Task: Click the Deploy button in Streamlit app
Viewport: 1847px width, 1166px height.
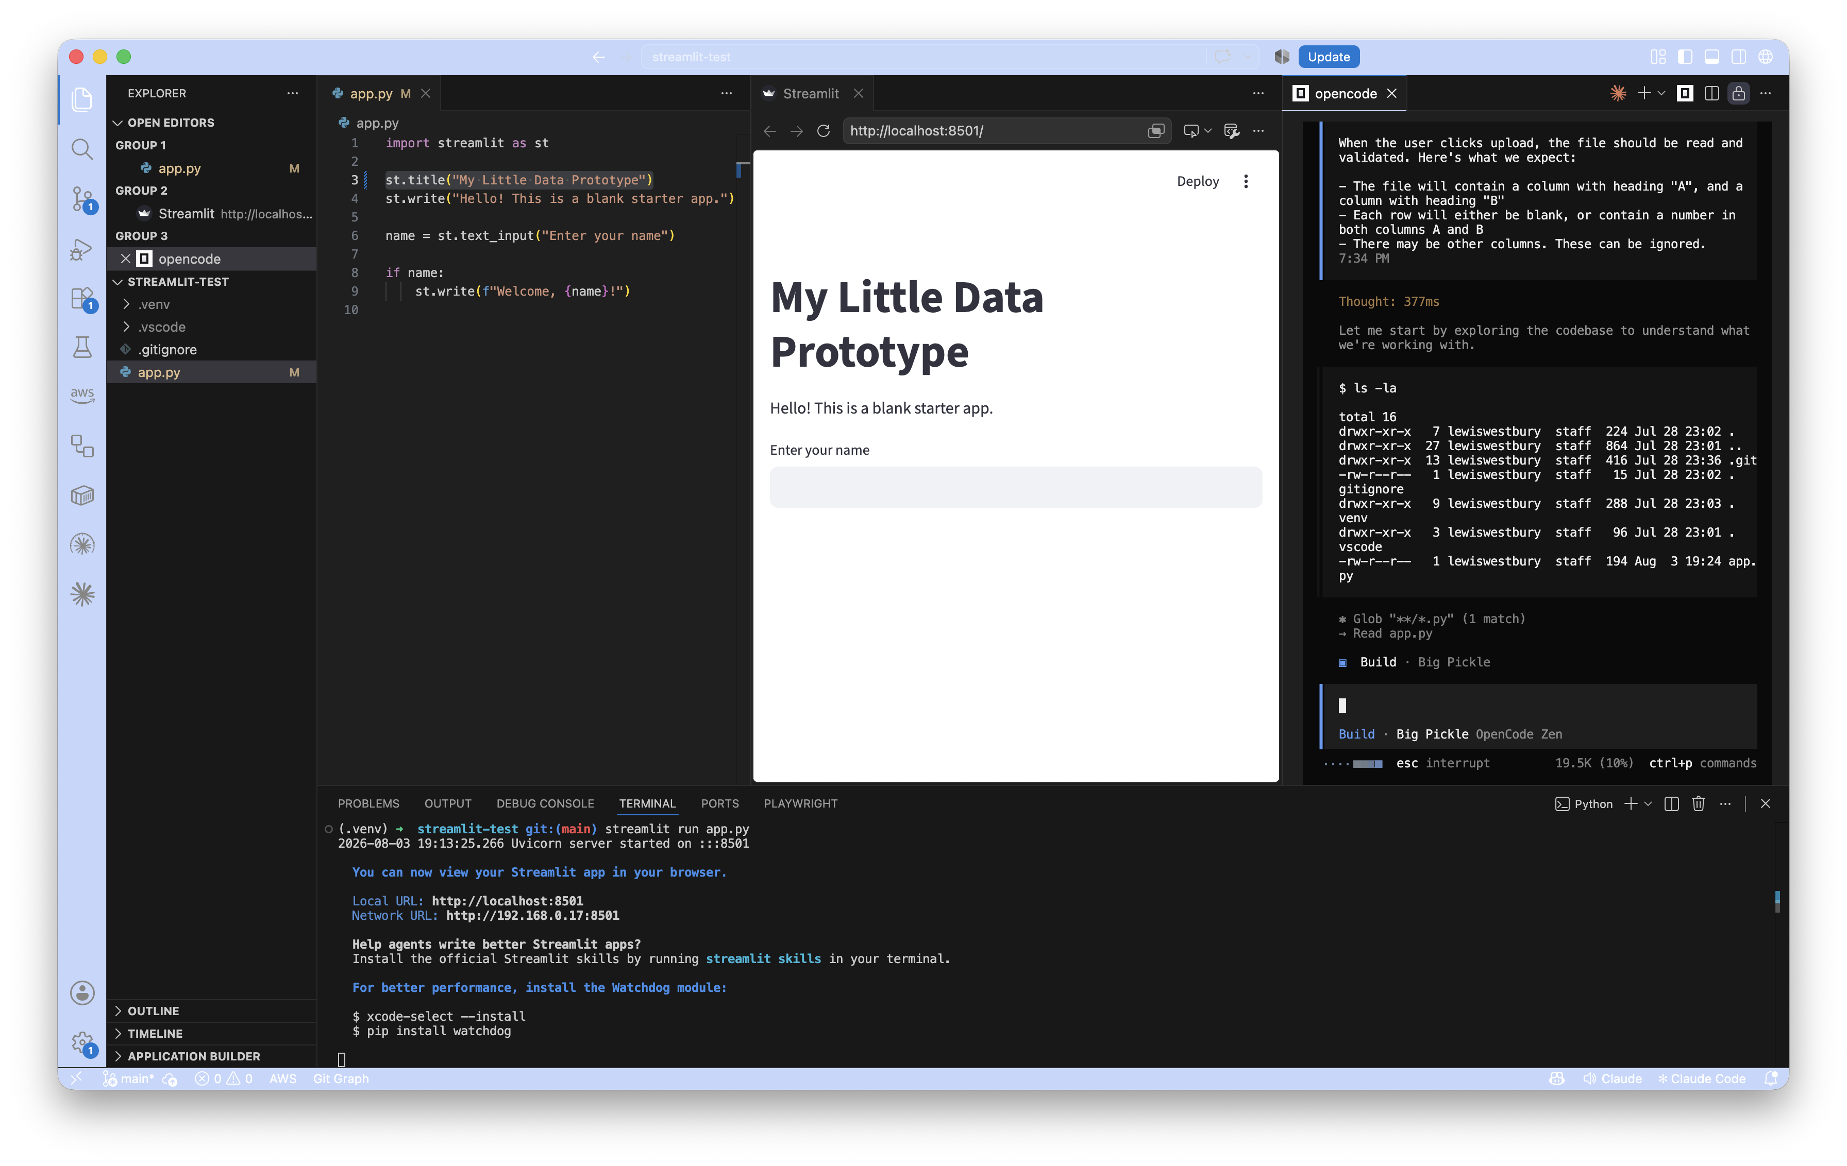Action: [x=1197, y=182]
